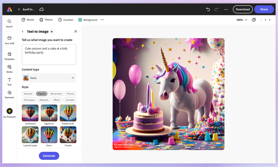Image resolution: width=278 pixels, height=167 pixels.
Task: Go to next page arrow
Action: (x=270, y=20)
